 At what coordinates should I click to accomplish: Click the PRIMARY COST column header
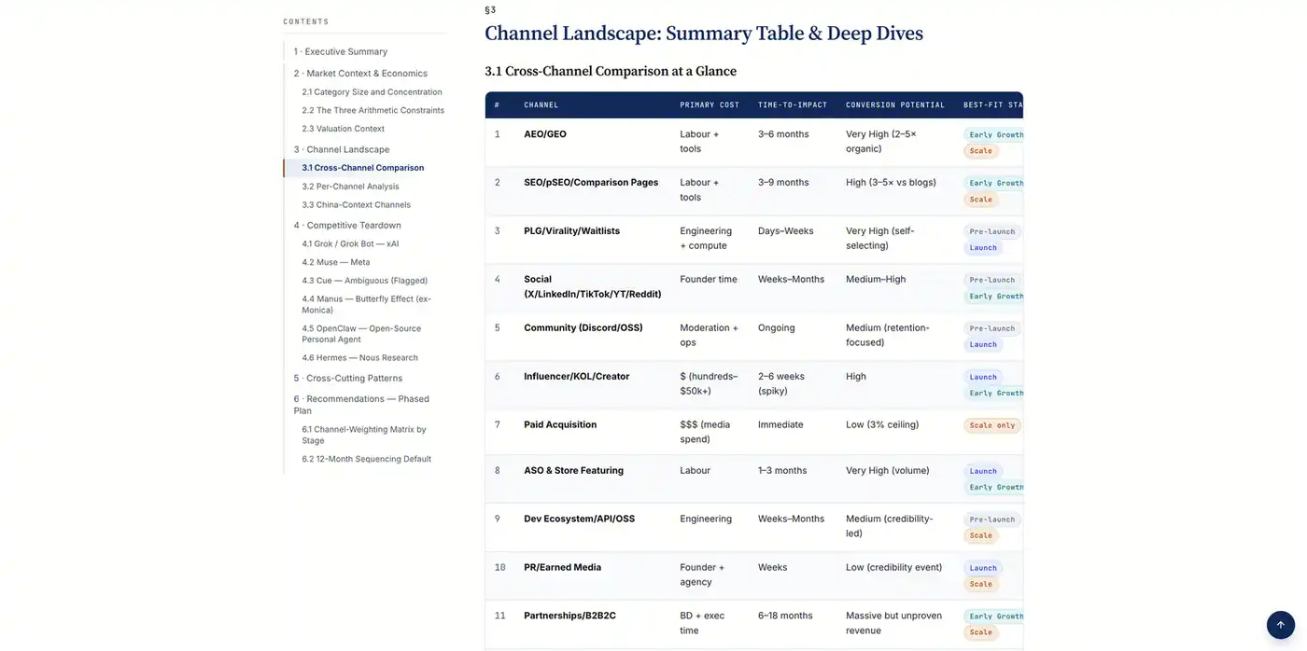[710, 104]
